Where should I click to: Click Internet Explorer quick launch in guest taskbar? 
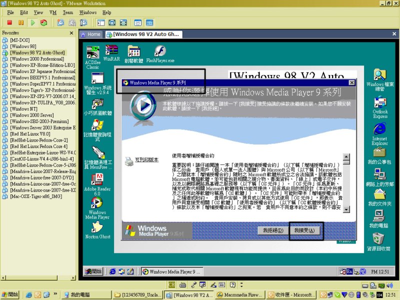coord(112,271)
